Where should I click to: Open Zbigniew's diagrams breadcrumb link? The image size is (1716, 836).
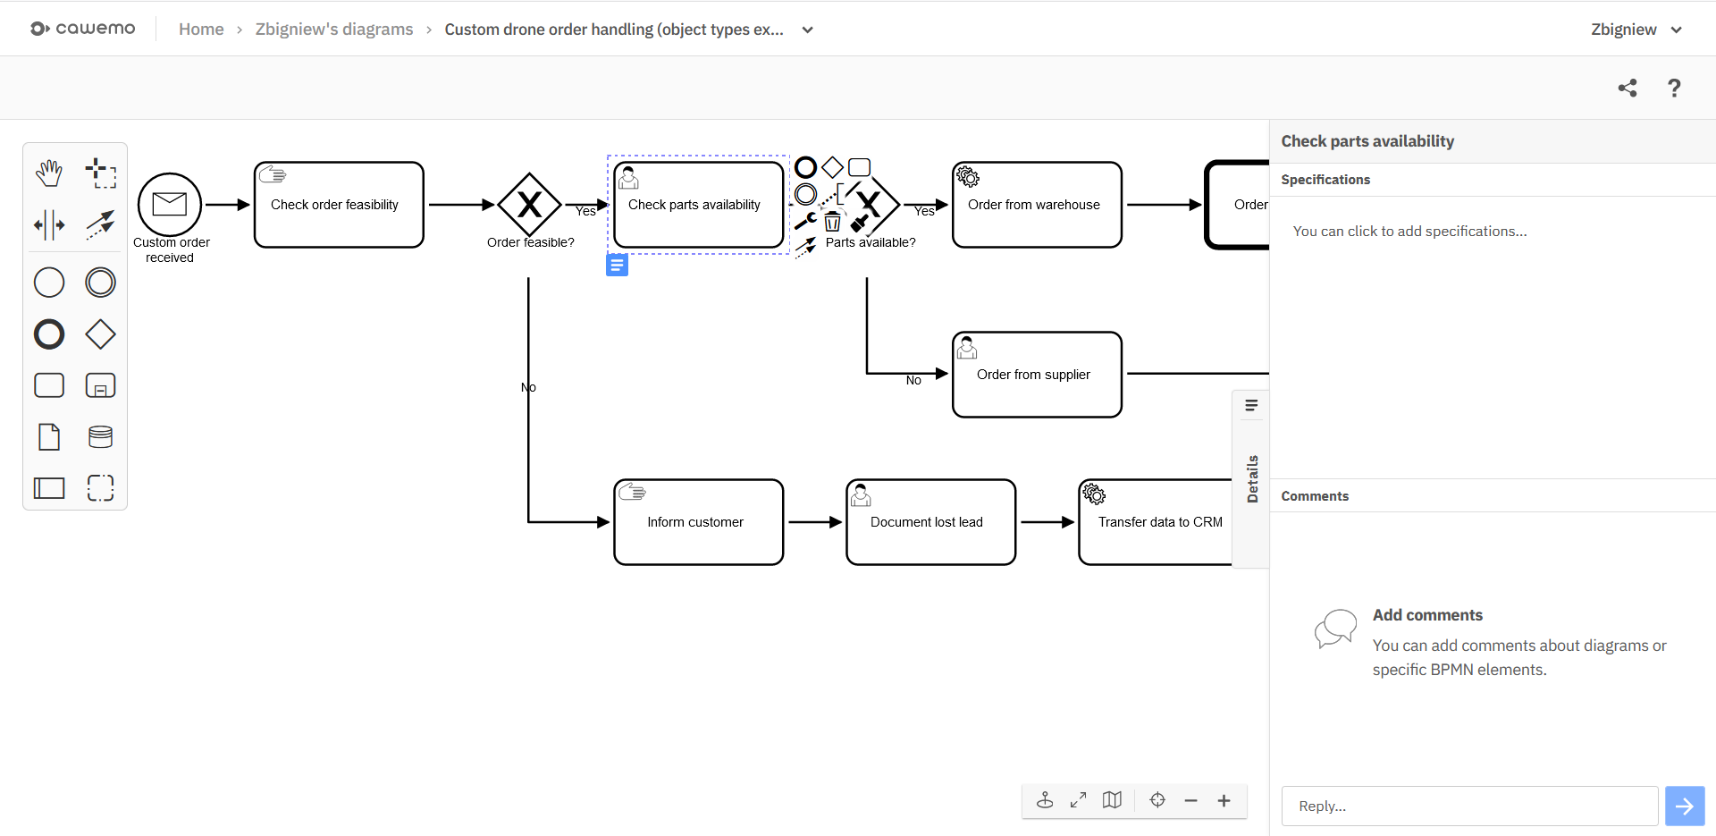click(x=334, y=30)
